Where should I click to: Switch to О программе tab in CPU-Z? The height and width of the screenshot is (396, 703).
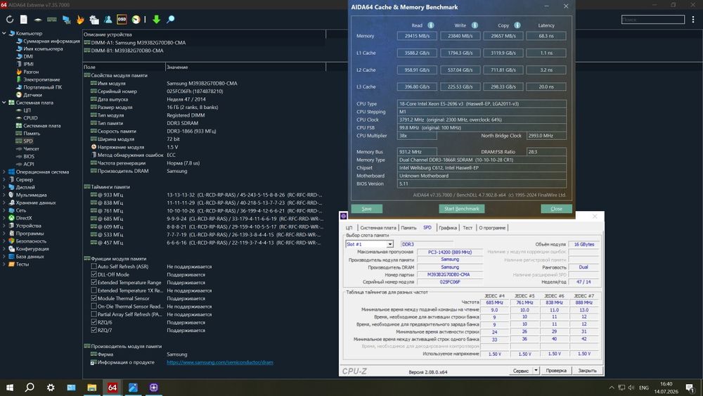click(x=492, y=228)
